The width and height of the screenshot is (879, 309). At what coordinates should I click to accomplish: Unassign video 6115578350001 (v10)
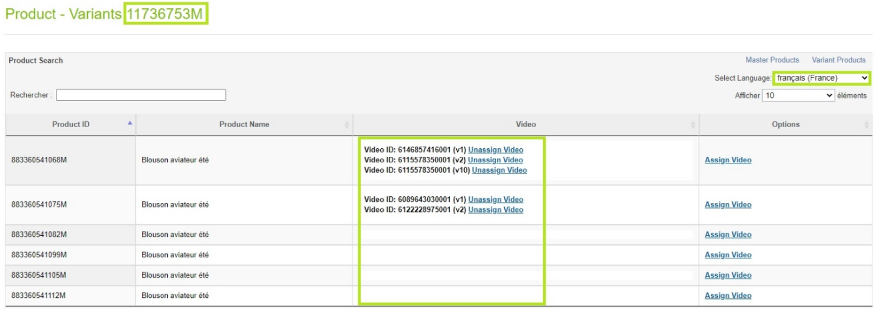[499, 170]
